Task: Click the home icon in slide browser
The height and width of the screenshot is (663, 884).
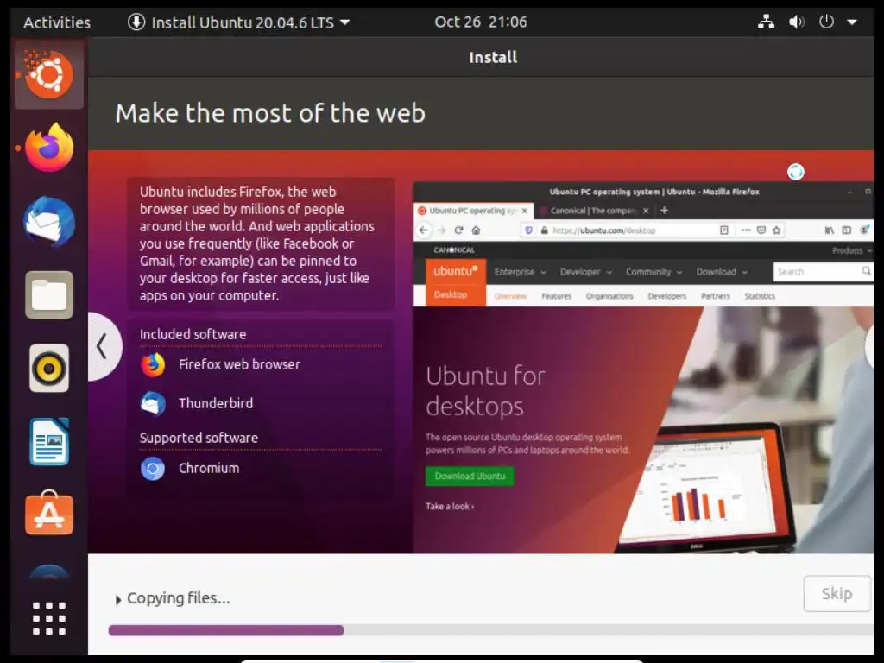Action: pyautogui.click(x=476, y=230)
